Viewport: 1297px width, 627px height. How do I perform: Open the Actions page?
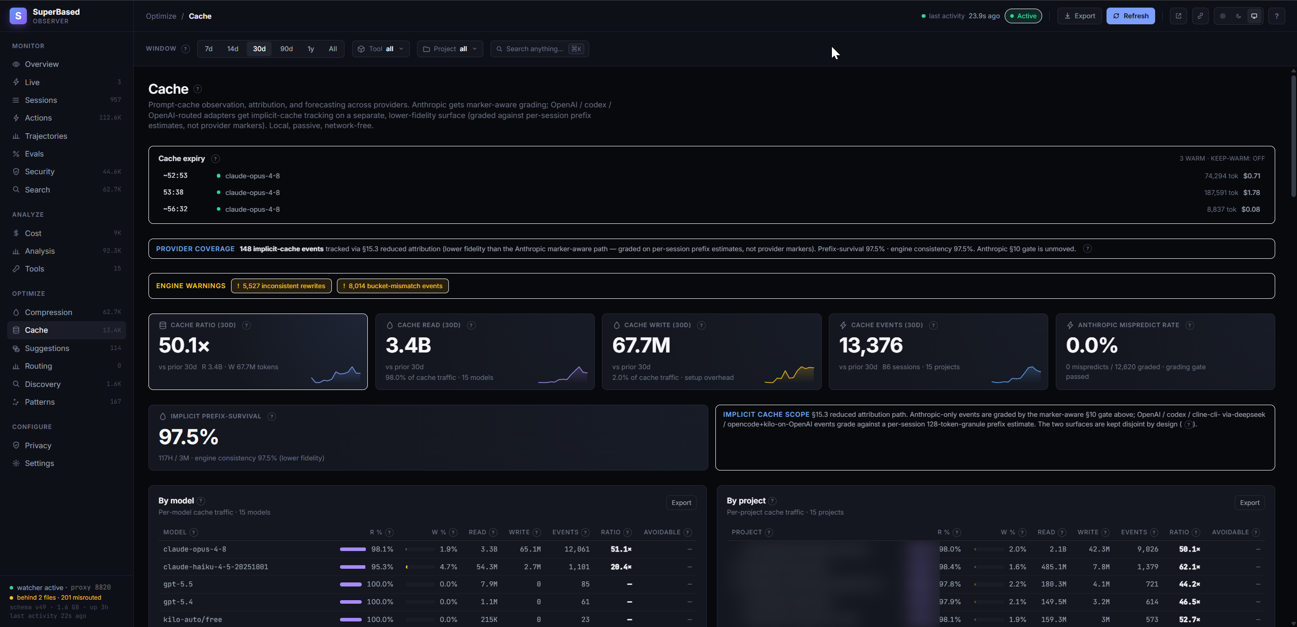pos(66,118)
